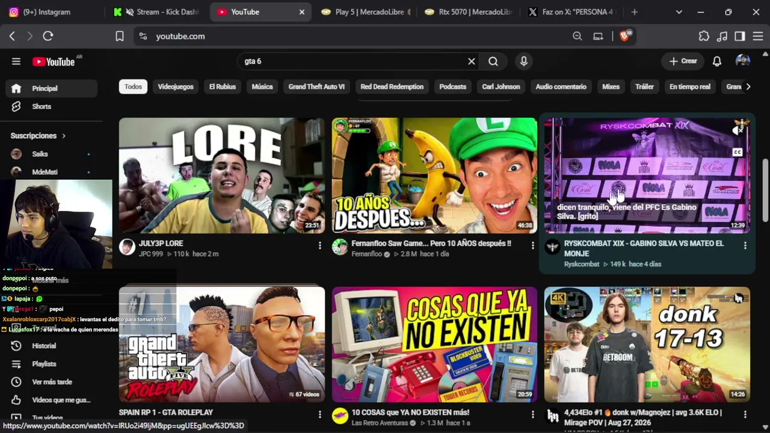Open options for the donk Mirage video

pos(745,414)
